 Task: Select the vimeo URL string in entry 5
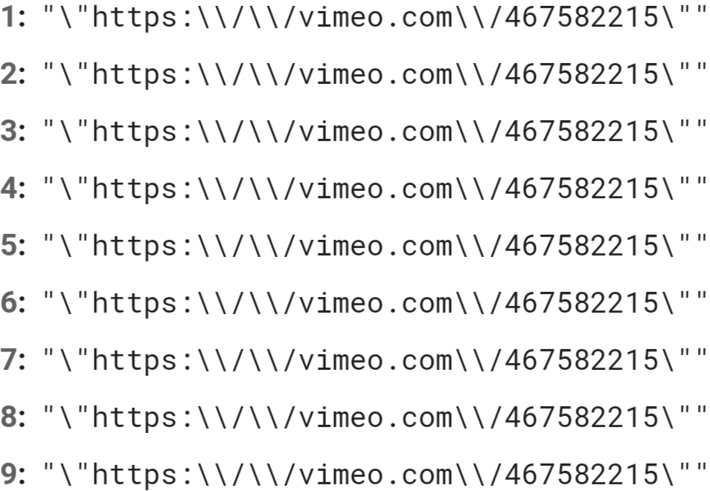pyautogui.click(x=375, y=247)
